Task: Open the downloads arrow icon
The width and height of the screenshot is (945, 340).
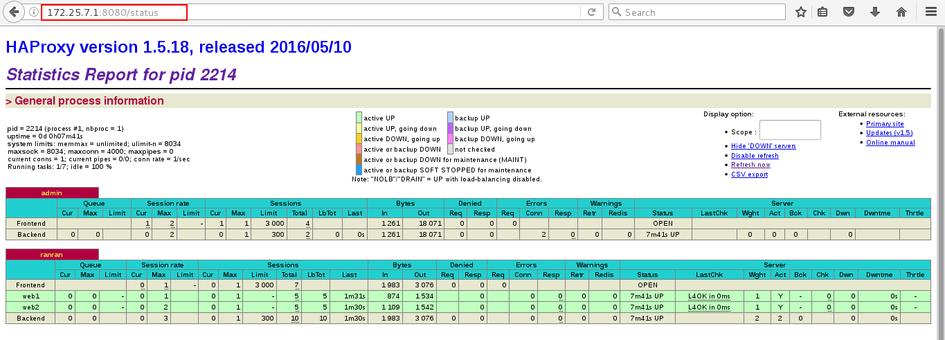Action: pos(875,12)
